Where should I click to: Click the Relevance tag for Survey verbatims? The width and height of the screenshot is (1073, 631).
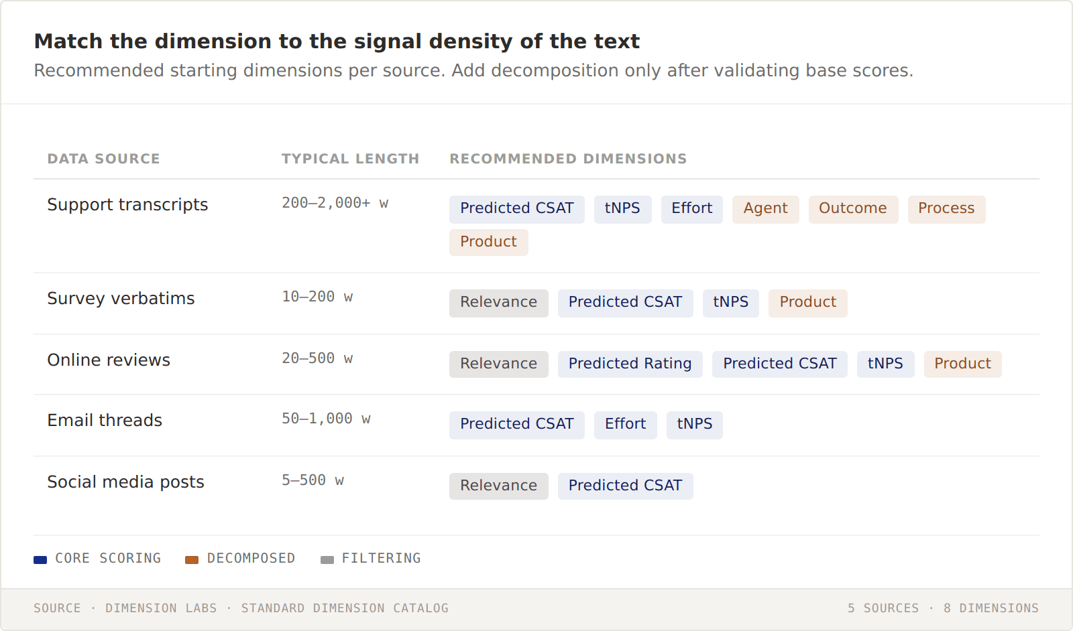tap(498, 303)
